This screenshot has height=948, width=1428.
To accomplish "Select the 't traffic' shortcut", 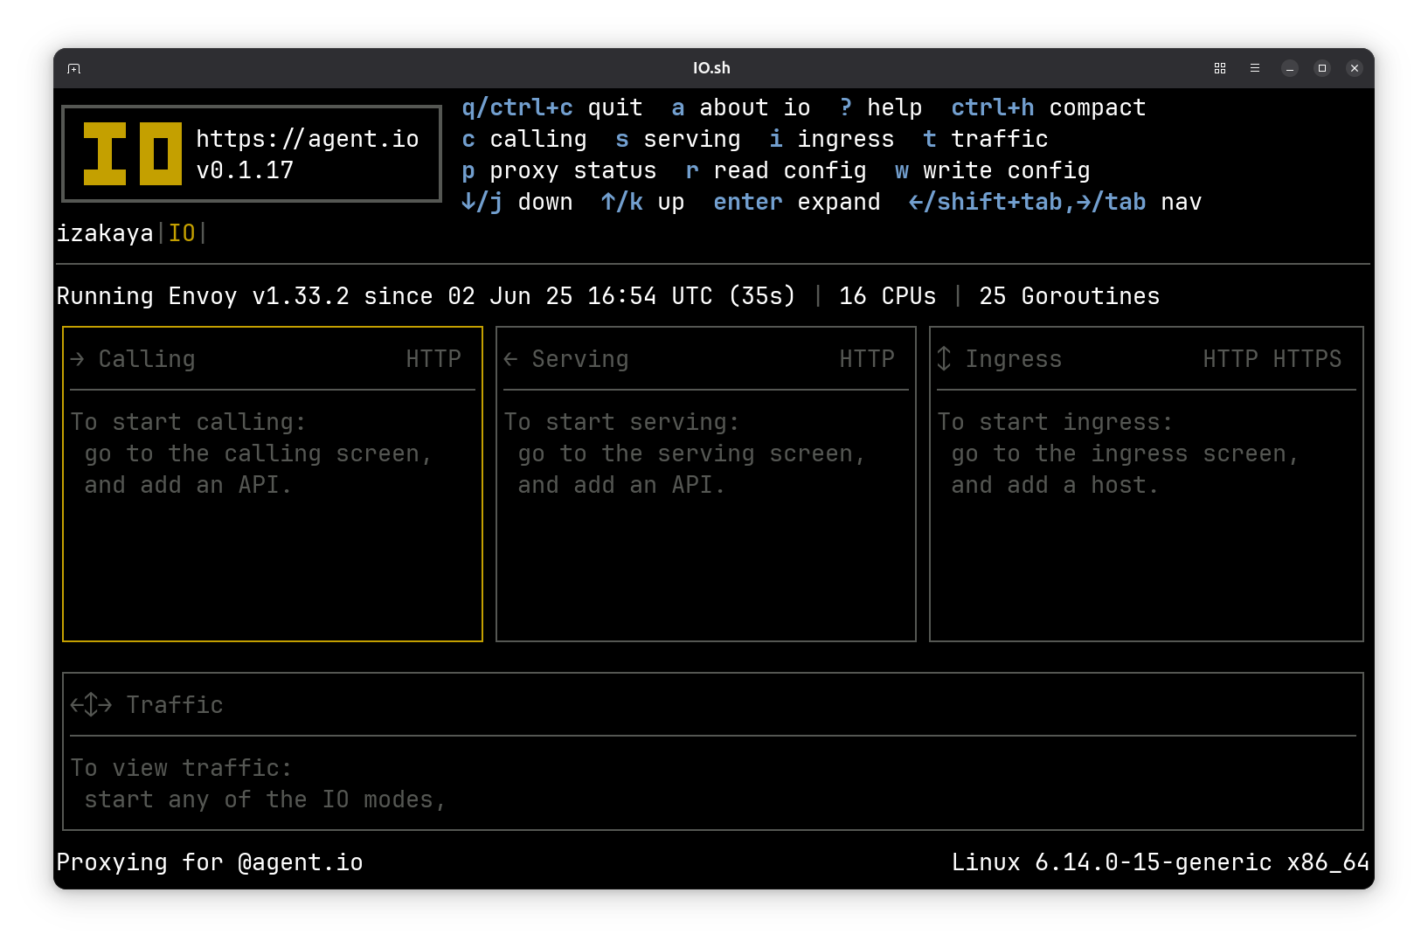I will pos(986,139).
